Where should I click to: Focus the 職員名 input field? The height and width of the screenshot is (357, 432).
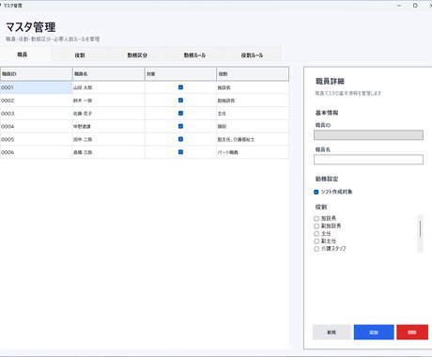pyautogui.click(x=368, y=160)
